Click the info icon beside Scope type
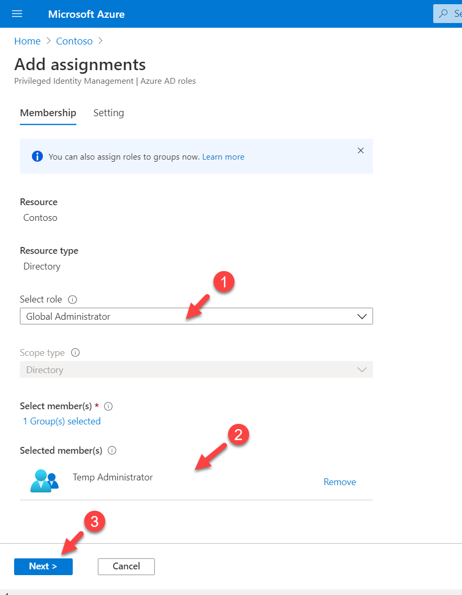The height and width of the screenshot is (595, 462). pos(75,353)
